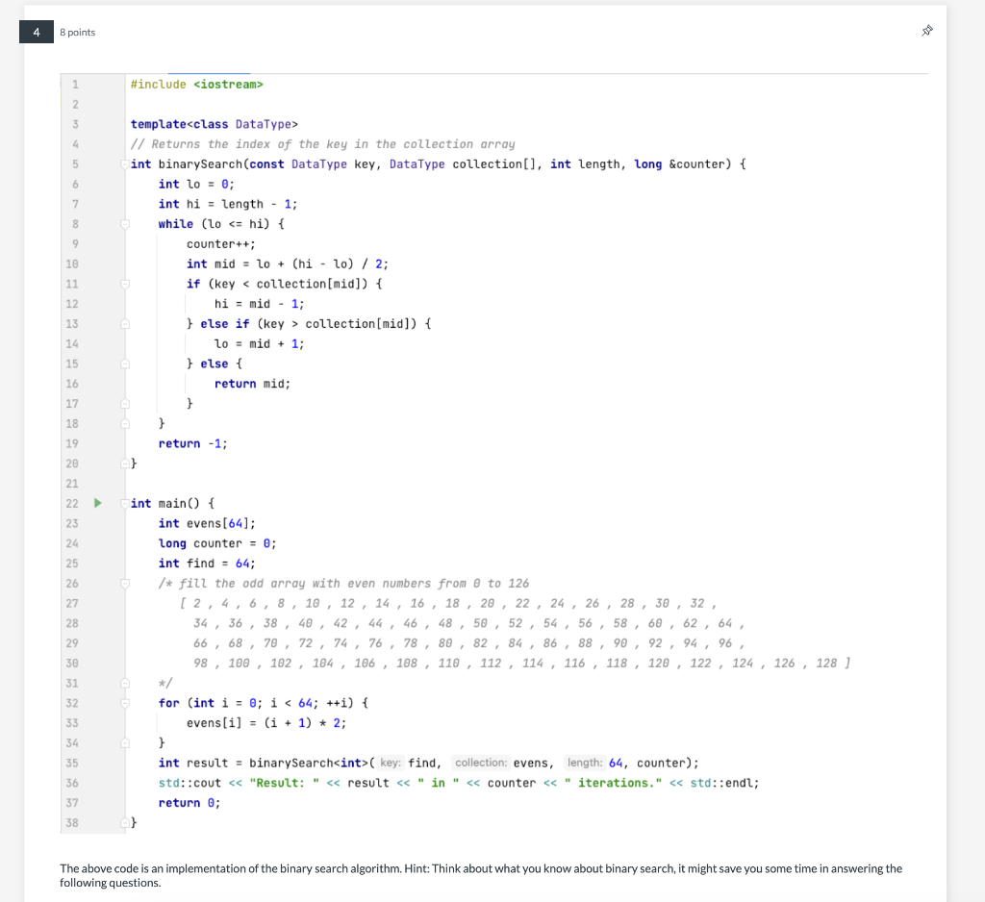
Task: Click the green run arrow beside int main()
Action: (97, 503)
